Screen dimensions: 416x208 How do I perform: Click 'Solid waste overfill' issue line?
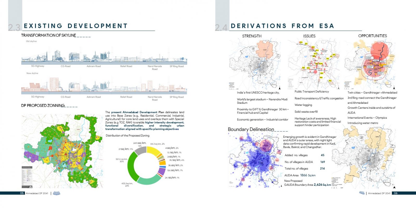tap(306, 112)
